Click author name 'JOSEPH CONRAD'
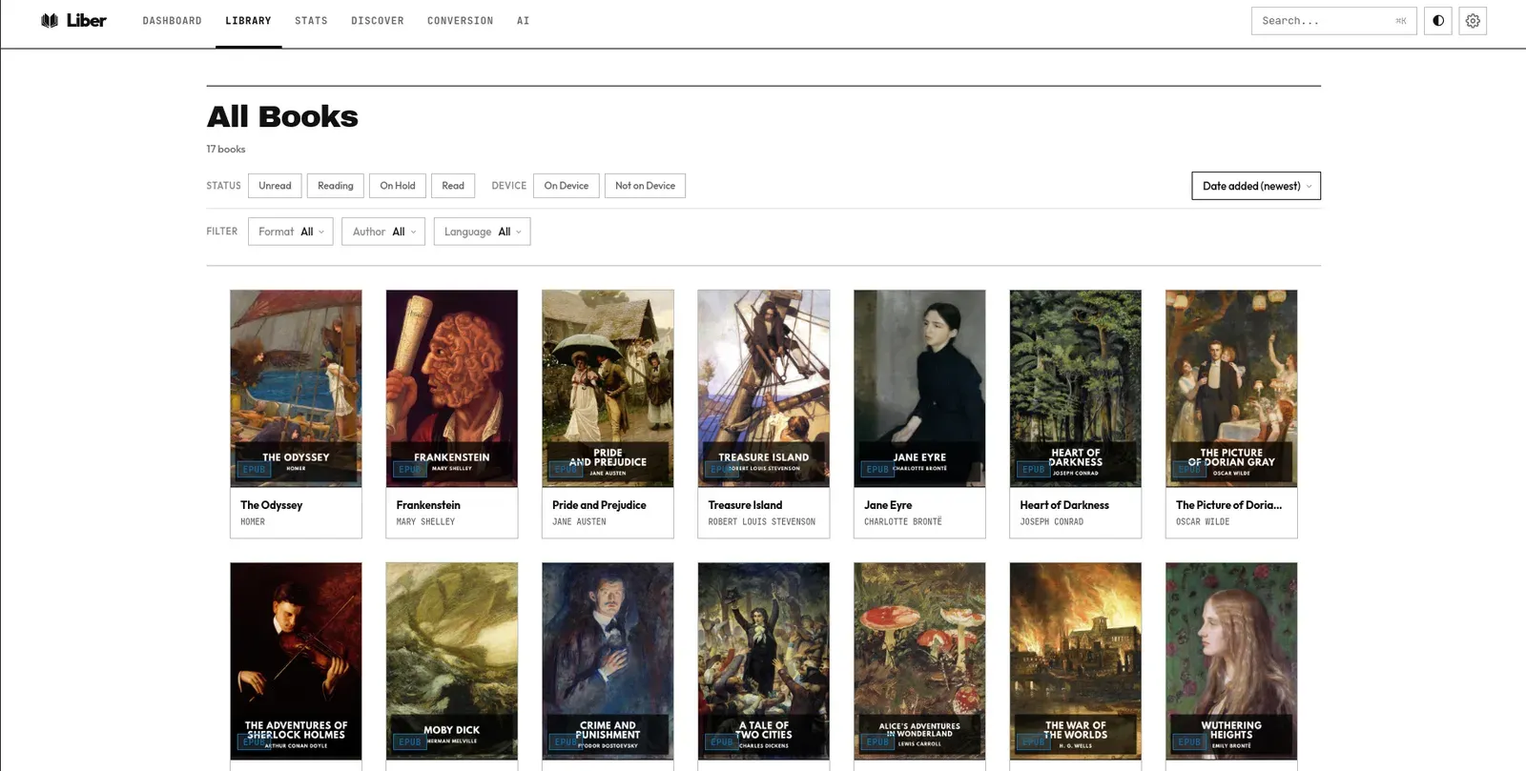 tap(1051, 522)
